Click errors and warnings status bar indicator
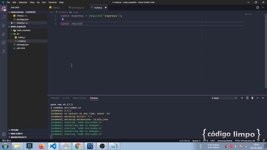 (x=6, y=141)
